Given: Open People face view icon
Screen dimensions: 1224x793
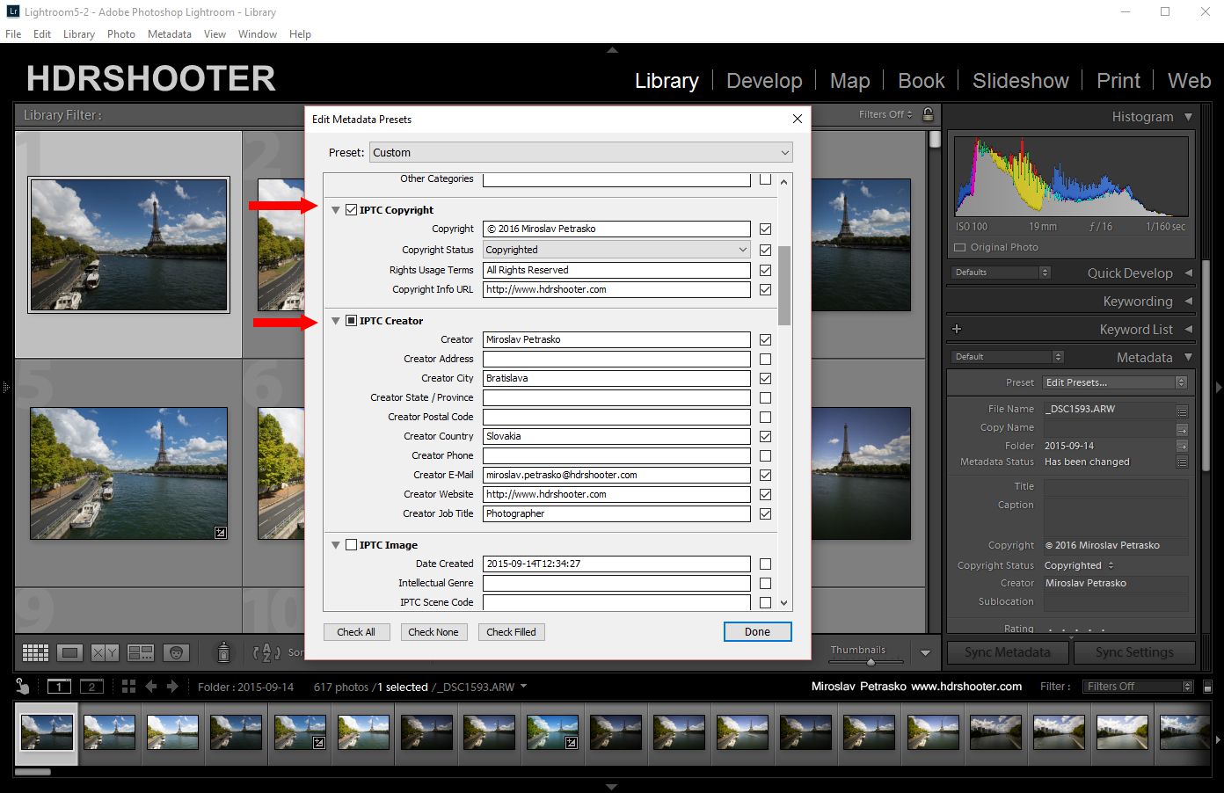Looking at the screenshot, I should 177,652.
